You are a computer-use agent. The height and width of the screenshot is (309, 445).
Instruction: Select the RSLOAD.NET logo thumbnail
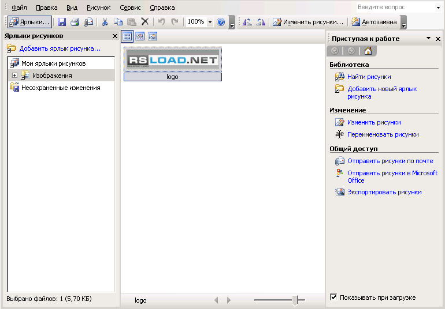click(x=173, y=59)
